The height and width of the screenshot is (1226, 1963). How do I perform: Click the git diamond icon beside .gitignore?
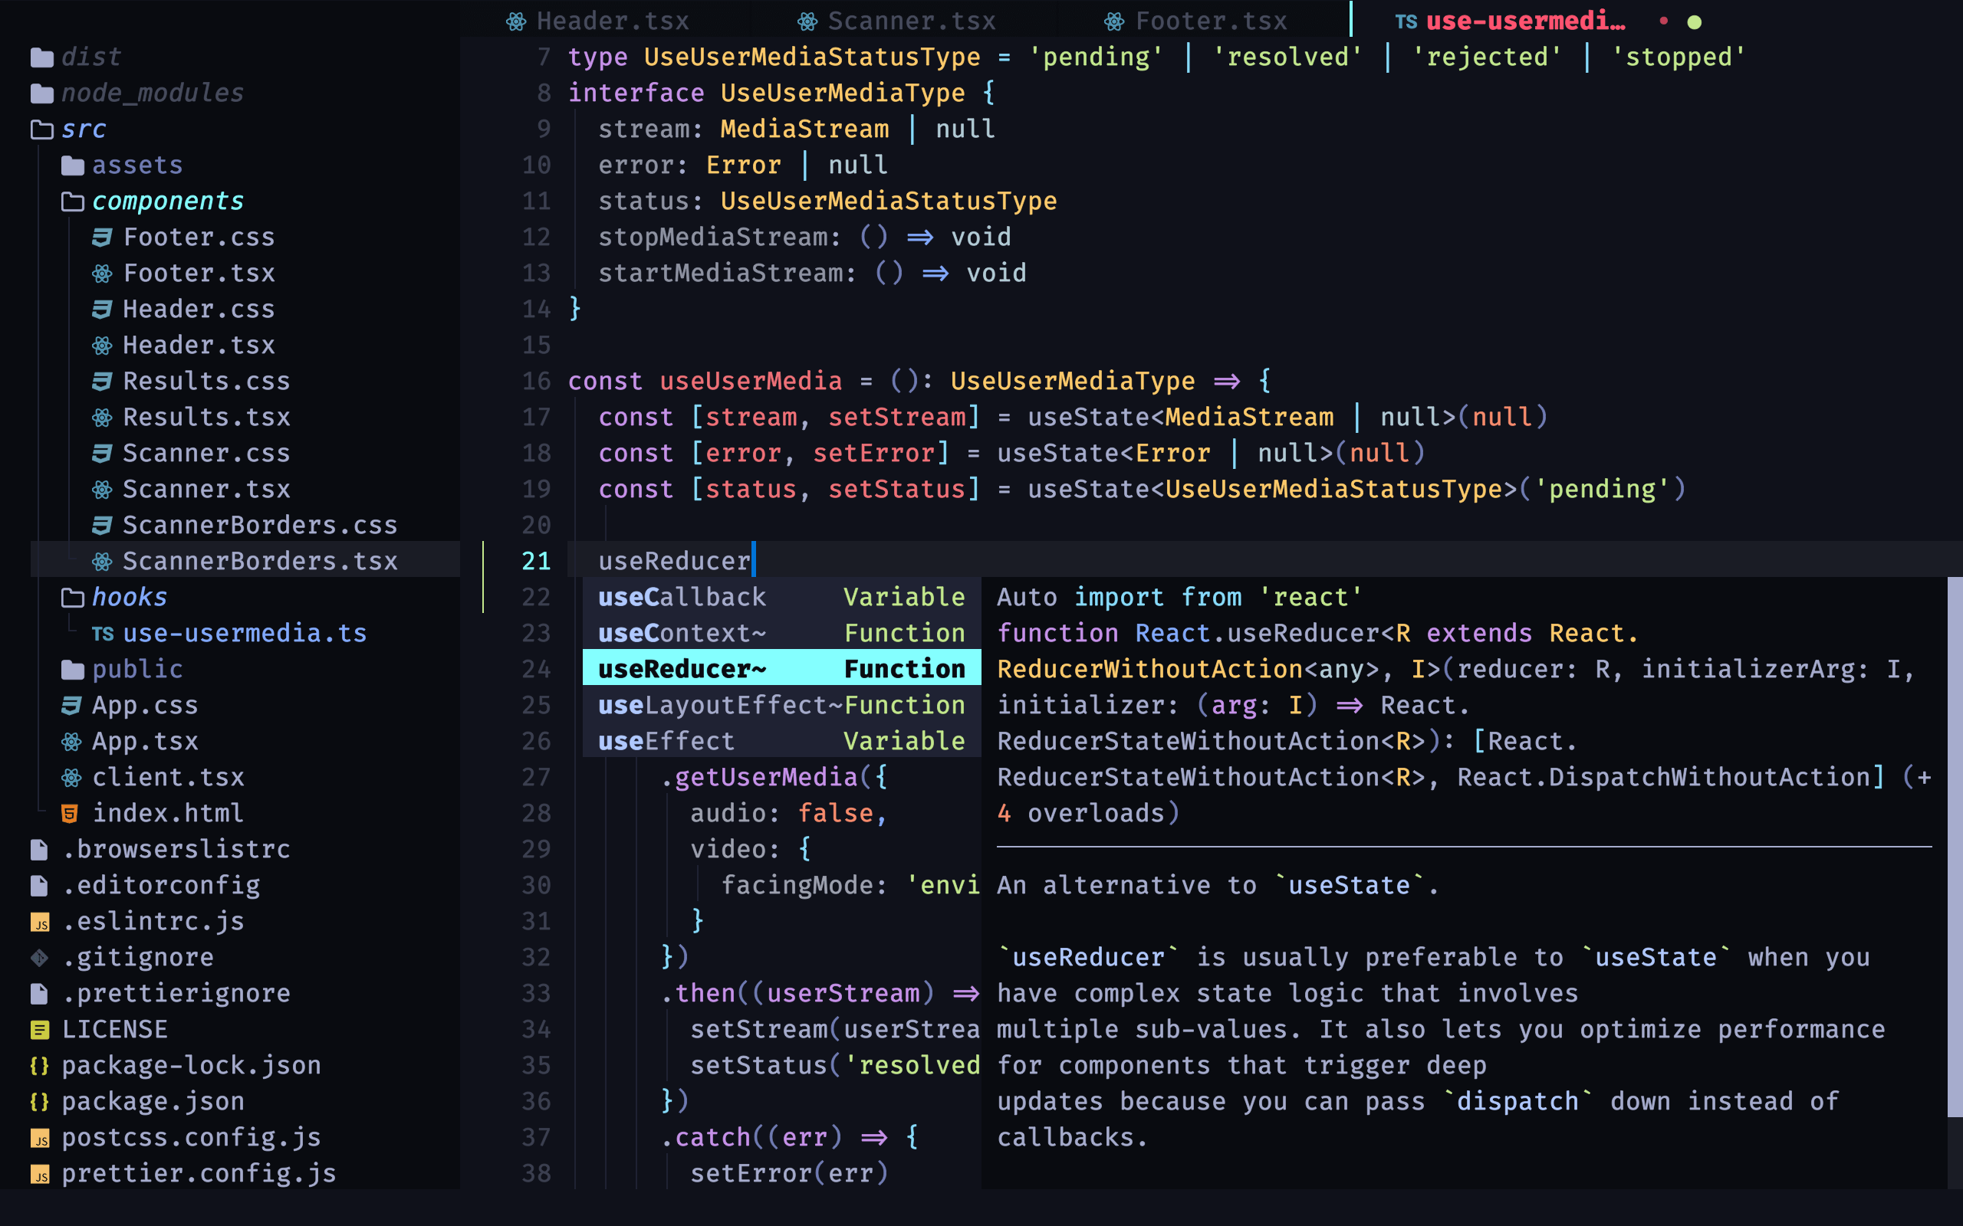pos(40,957)
